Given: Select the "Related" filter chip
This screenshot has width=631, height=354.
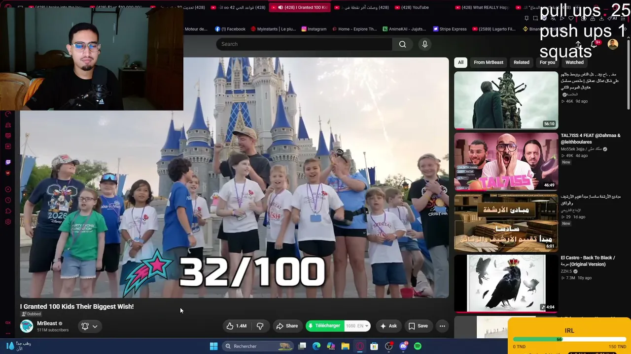Looking at the screenshot, I should [x=522, y=62].
